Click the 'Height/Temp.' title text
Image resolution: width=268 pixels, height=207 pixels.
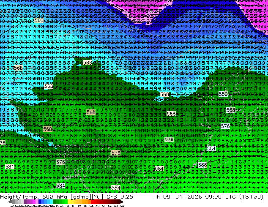click(x=19, y=197)
